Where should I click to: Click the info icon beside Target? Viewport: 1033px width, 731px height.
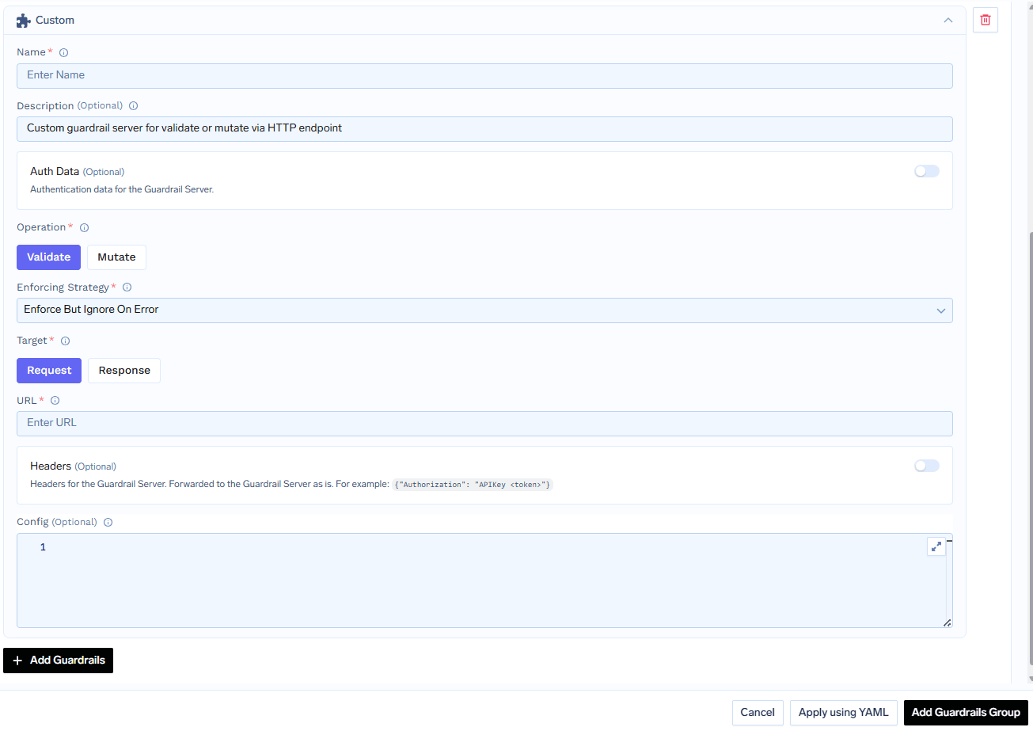point(66,341)
